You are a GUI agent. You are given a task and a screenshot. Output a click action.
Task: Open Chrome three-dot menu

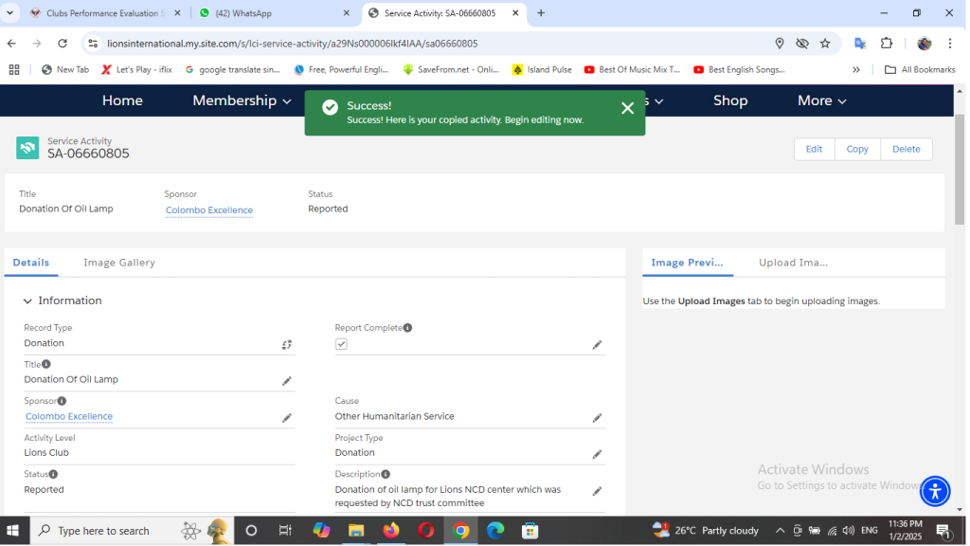951,44
